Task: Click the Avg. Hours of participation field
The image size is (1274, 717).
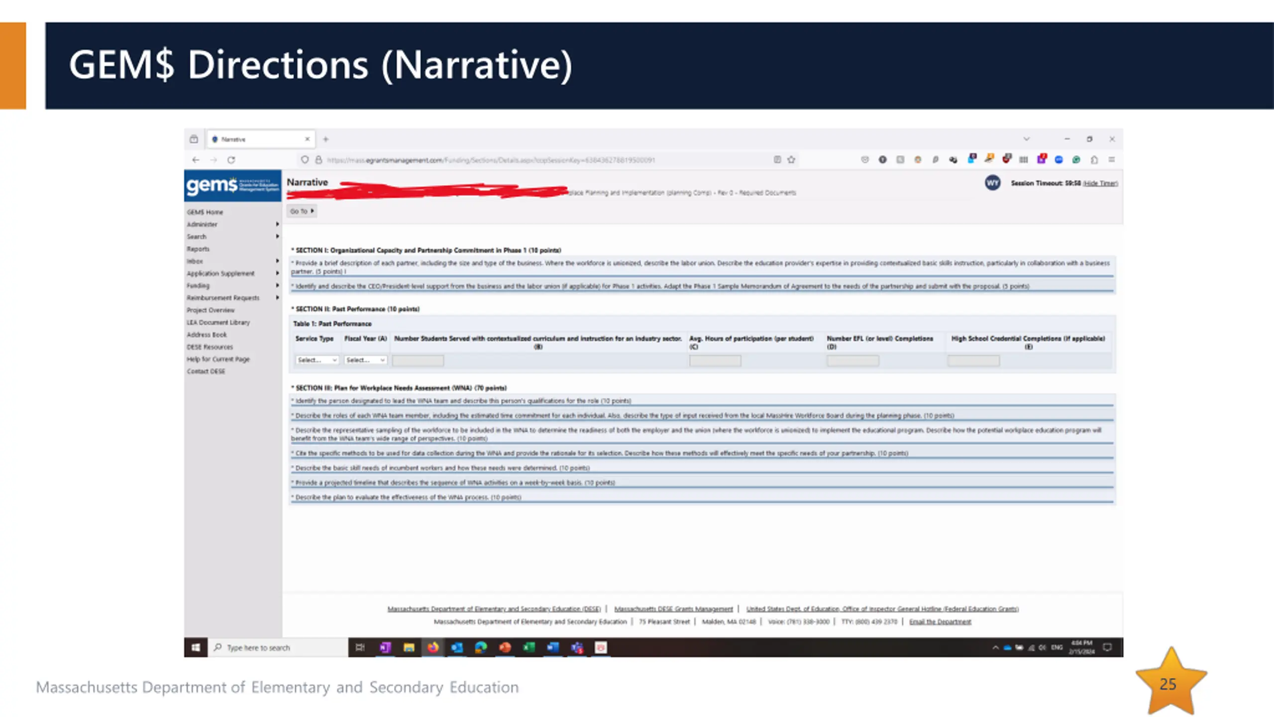Action: [x=715, y=360]
